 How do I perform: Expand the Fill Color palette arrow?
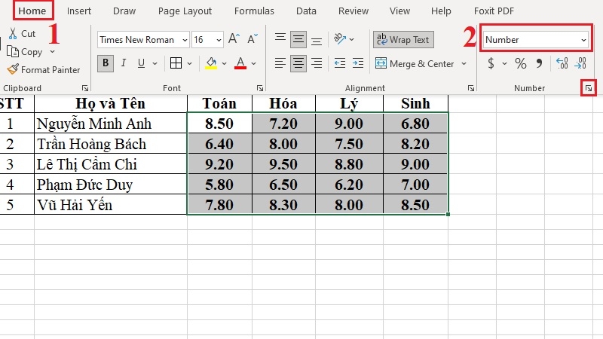224,63
